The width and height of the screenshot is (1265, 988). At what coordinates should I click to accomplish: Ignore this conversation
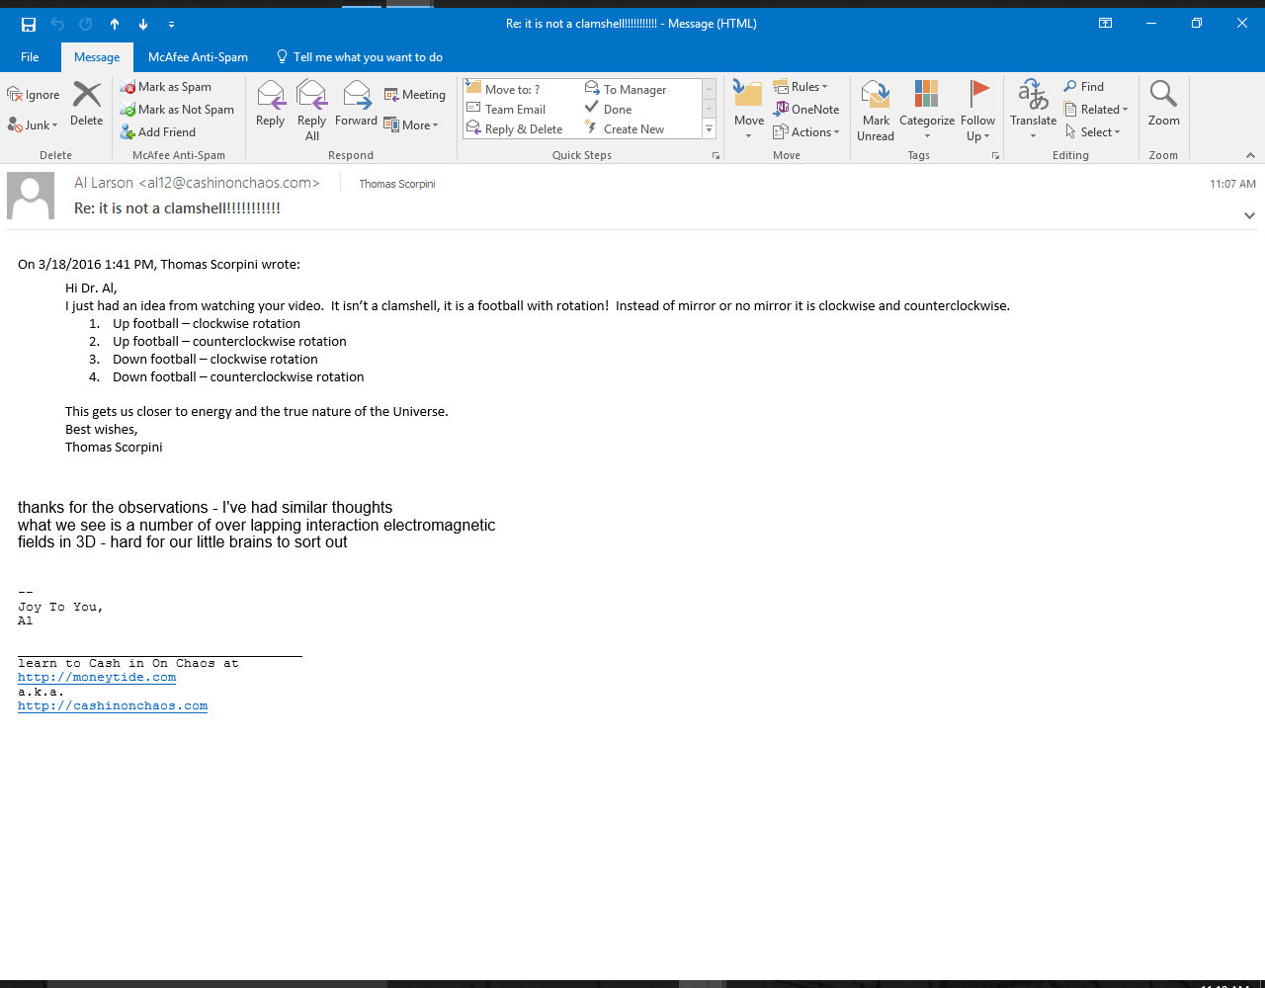[34, 95]
